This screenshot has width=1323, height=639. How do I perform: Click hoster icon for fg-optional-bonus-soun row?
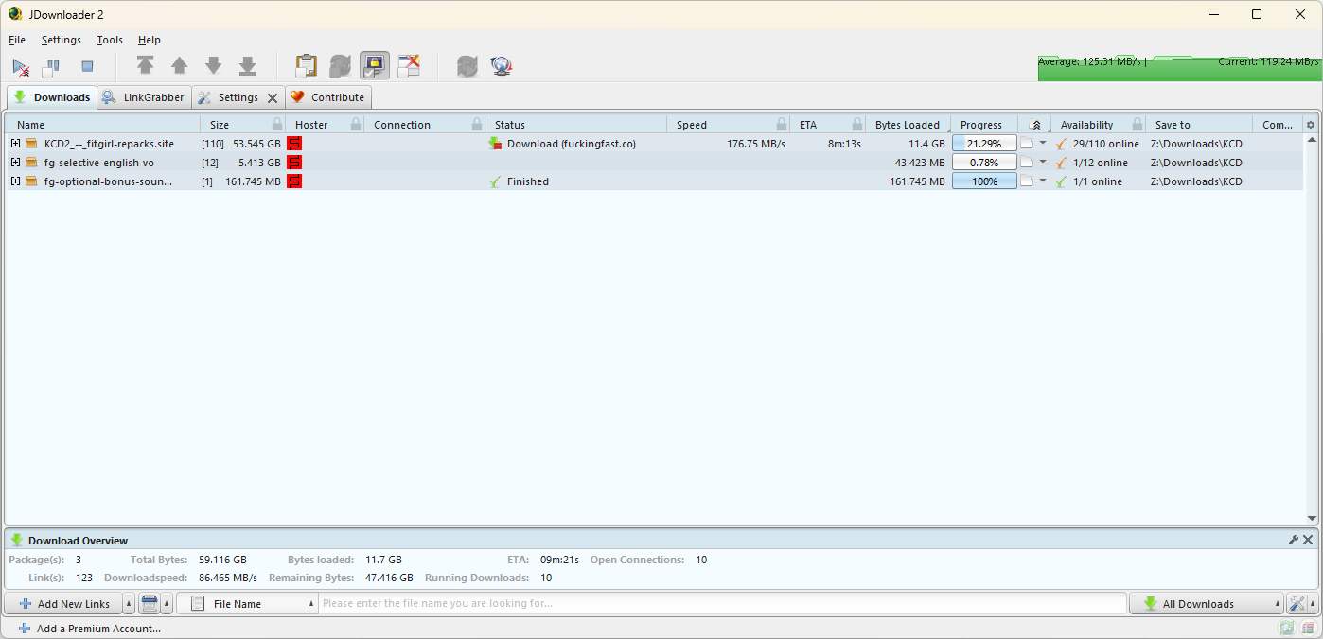294,181
